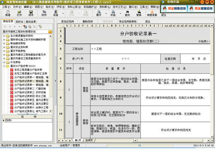Screen dimensions: 215x161
Task: Open the 重庆市建筑工程资料管理系统 dropdown
Action: [50, 32]
